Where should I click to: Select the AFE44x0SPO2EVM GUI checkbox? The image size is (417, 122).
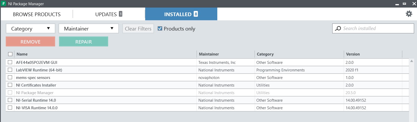pyautogui.click(x=10, y=62)
